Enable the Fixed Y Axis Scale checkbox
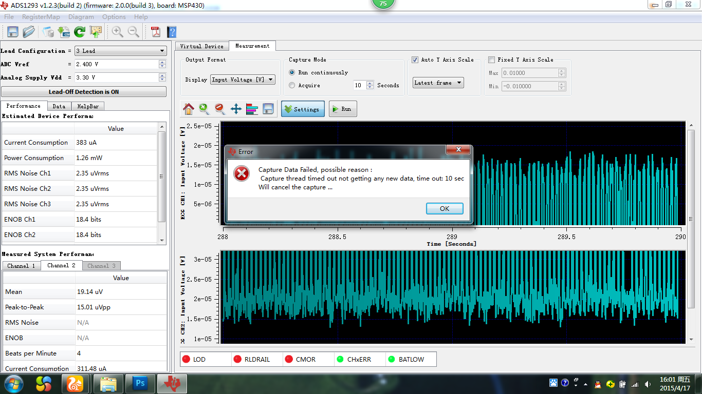This screenshot has width=702, height=394. pyautogui.click(x=492, y=60)
